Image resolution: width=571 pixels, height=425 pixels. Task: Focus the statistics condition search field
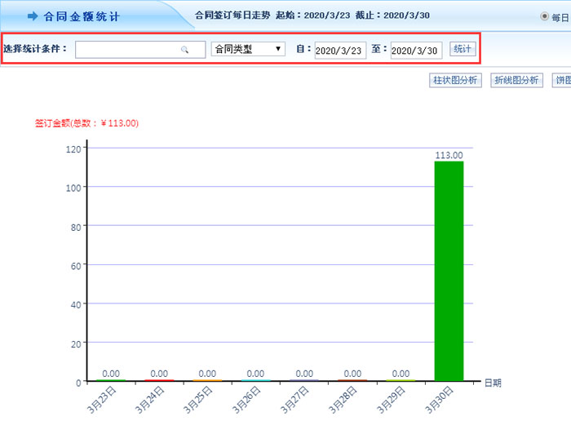tap(129, 50)
